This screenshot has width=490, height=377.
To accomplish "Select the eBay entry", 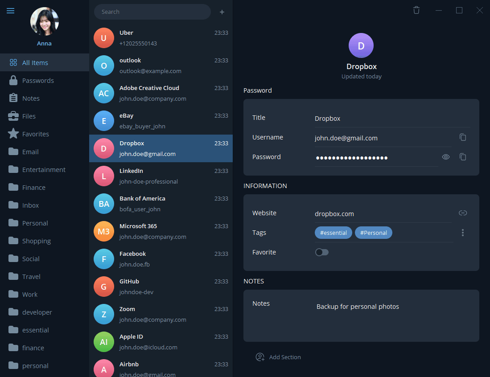I will (161, 121).
